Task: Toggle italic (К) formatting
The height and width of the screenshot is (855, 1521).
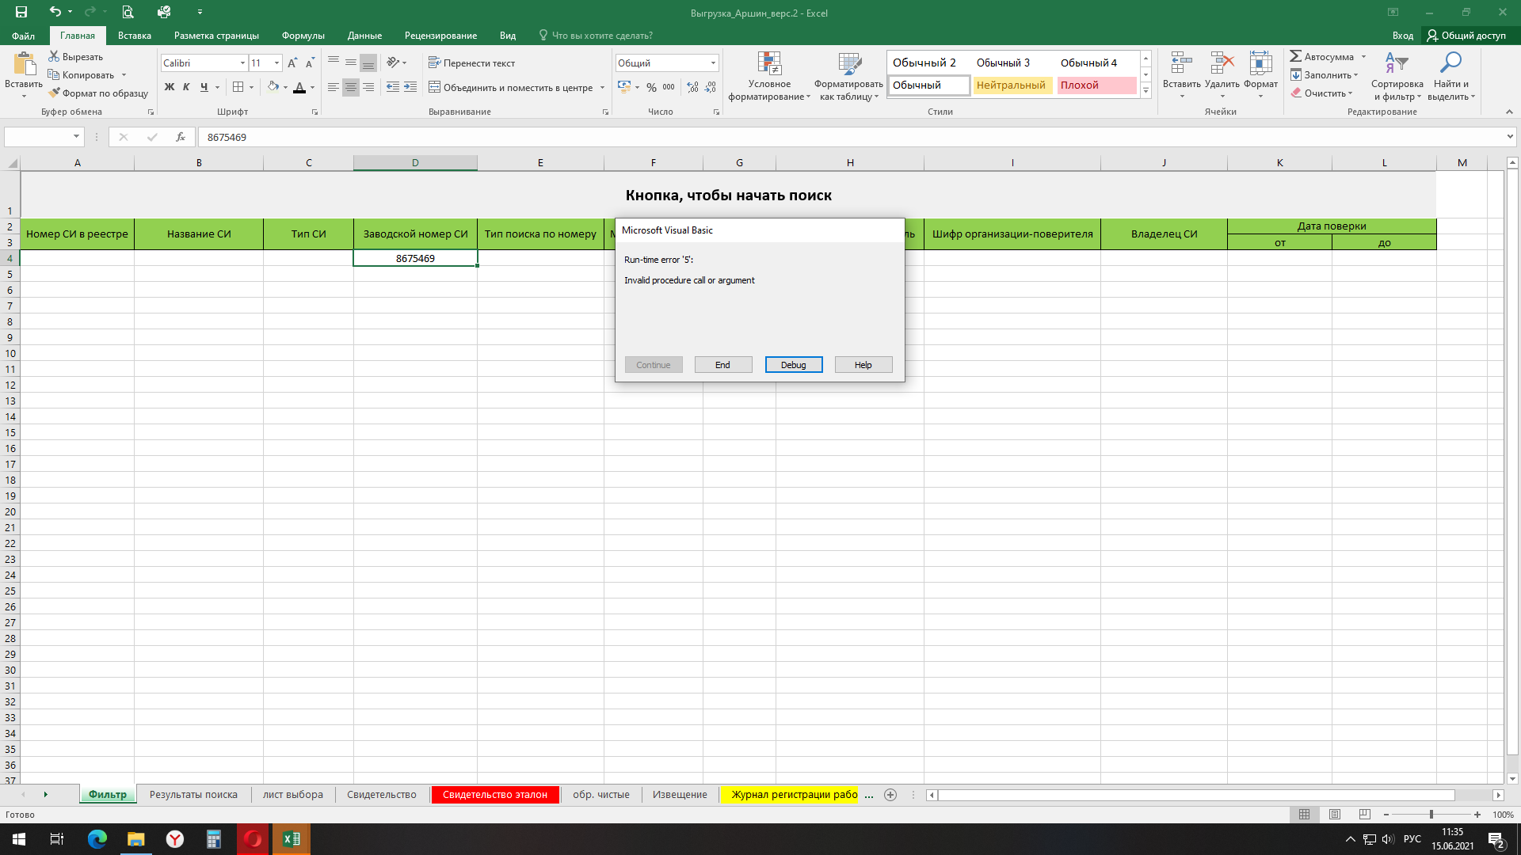Action: click(186, 87)
